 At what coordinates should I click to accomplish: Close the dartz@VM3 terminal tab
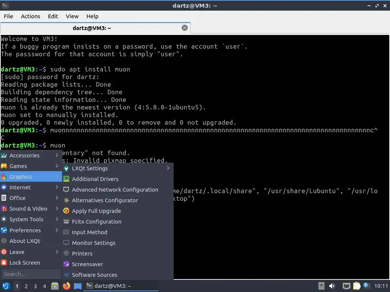tap(185, 28)
